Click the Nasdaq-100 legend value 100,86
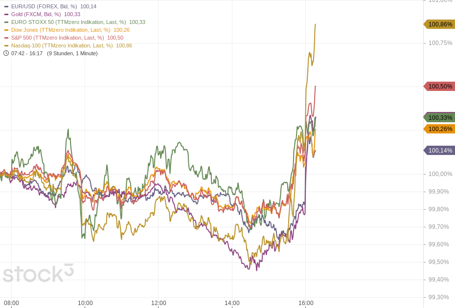This screenshot has height=308, width=455. [124, 45]
